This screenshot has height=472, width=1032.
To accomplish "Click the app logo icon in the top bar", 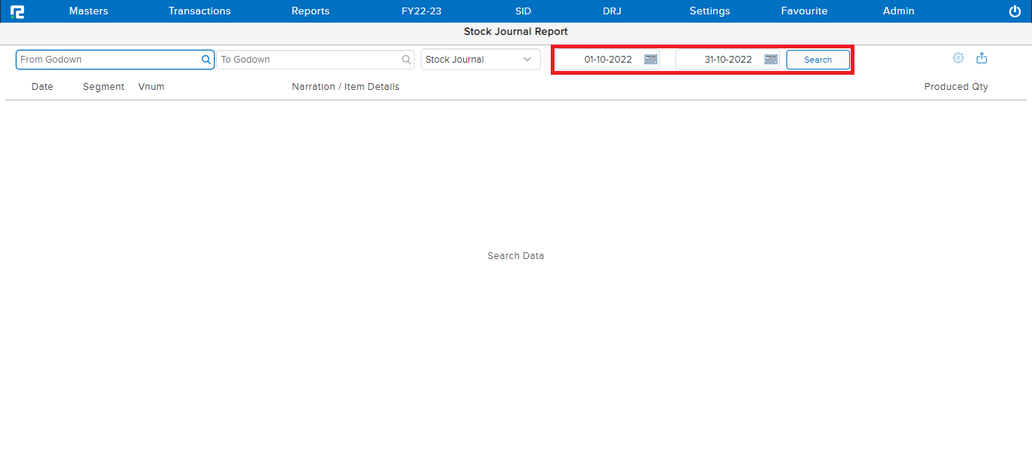I will pyautogui.click(x=17, y=11).
